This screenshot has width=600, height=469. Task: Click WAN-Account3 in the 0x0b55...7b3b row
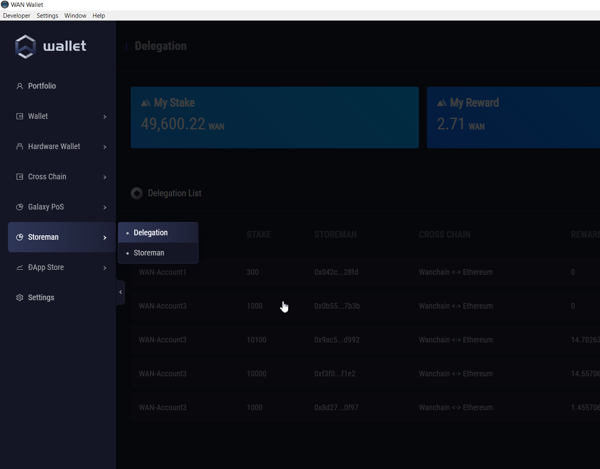163,306
